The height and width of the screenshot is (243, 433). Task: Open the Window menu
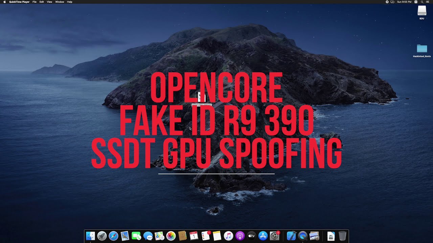click(60, 2)
